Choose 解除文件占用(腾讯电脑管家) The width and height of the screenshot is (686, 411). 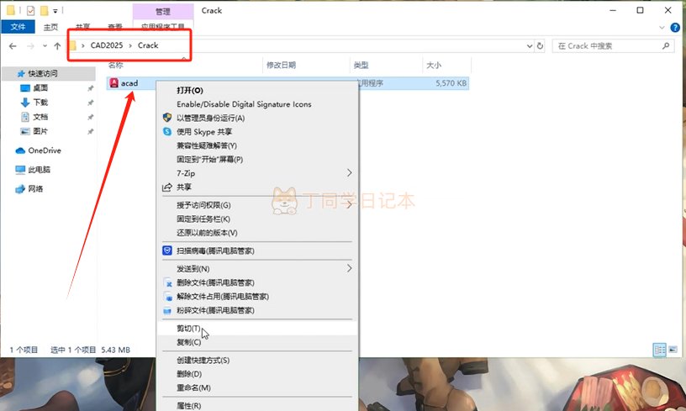click(x=258, y=297)
